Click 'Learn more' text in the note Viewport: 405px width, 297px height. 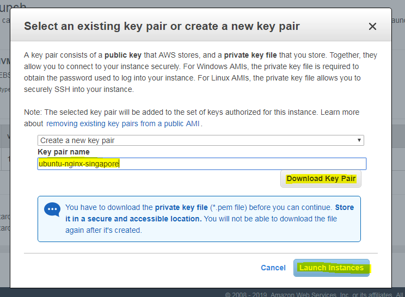(x=340, y=112)
